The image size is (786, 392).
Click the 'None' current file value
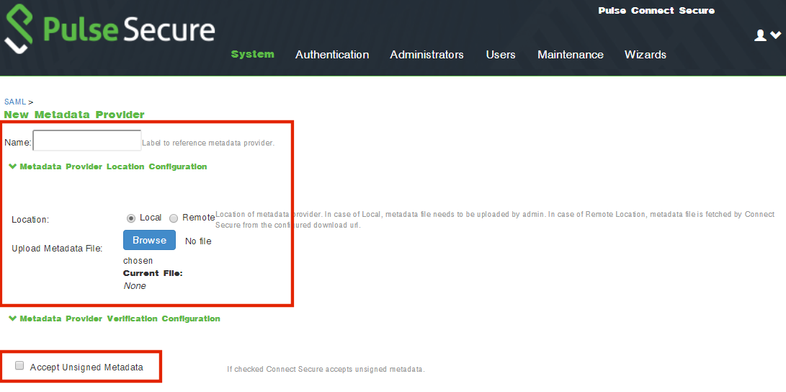(x=135, y=286)
